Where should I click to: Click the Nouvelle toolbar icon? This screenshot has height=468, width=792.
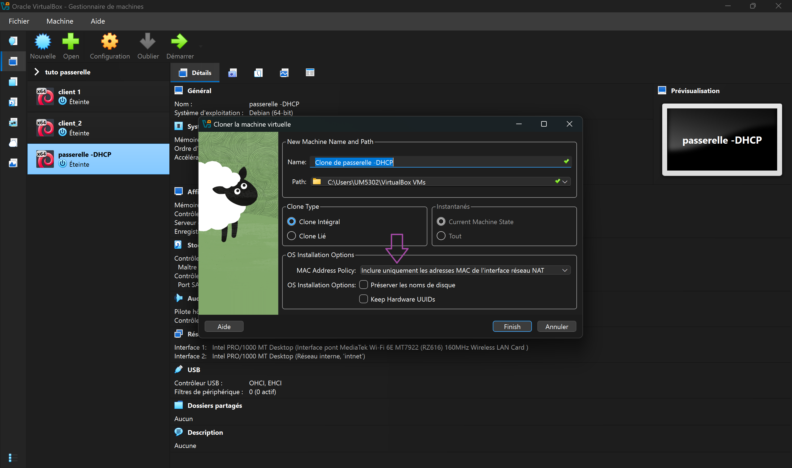tap(43, 42)
